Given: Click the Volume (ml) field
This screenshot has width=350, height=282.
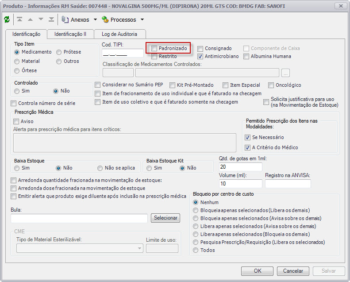Looking at the screenshot, I should click(241, 184).
